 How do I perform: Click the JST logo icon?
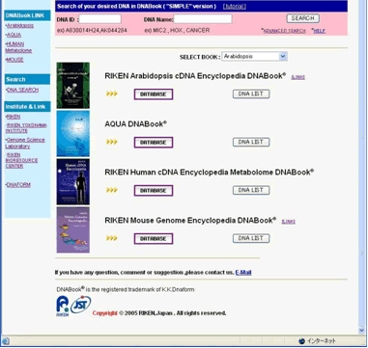81,305
